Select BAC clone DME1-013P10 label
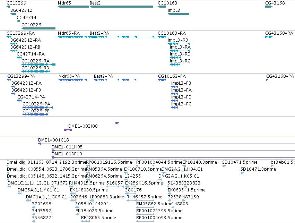Screen dimensions: 295x223 (x=67, y=154)
